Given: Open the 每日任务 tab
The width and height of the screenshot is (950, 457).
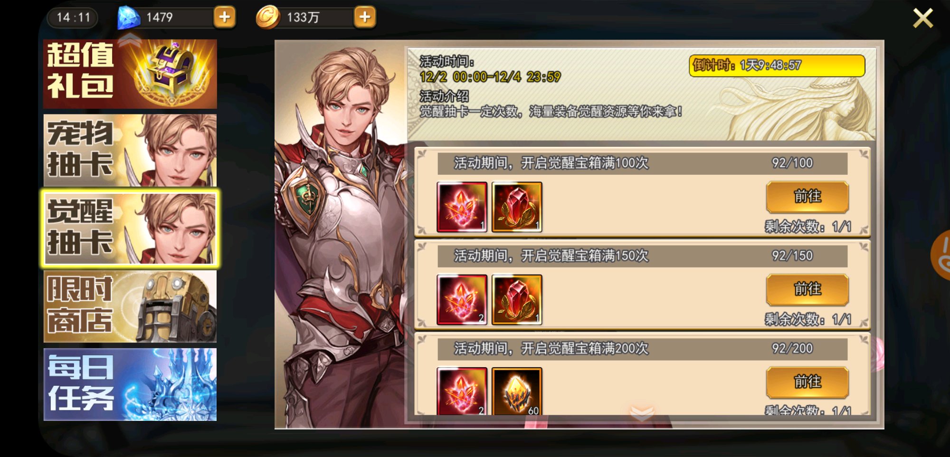Looking at the screenshot, I should [x=130, y=384].
